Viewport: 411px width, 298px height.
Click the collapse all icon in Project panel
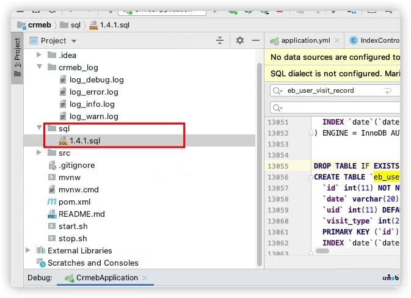[220, 40]
